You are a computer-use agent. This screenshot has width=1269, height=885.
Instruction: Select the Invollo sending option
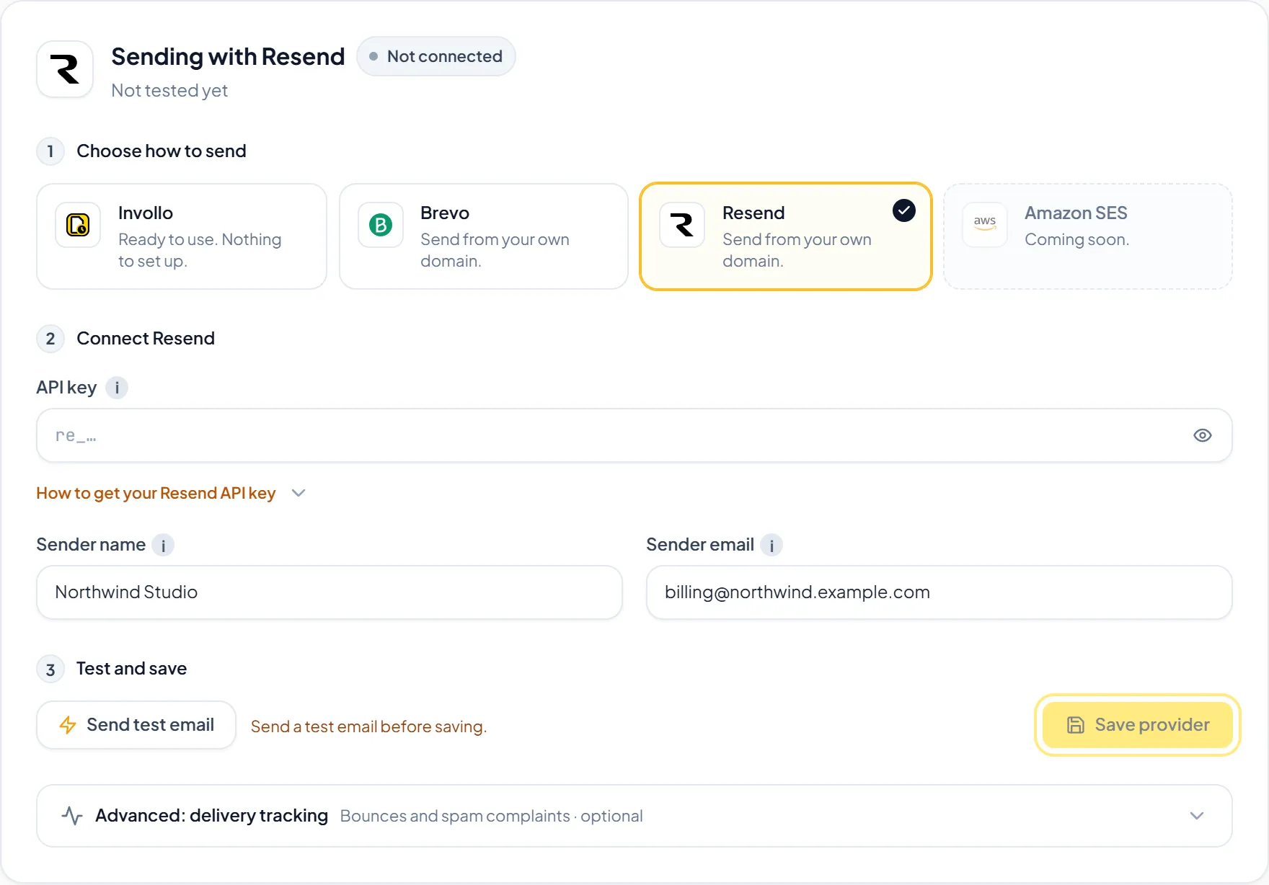coord(182,236)
